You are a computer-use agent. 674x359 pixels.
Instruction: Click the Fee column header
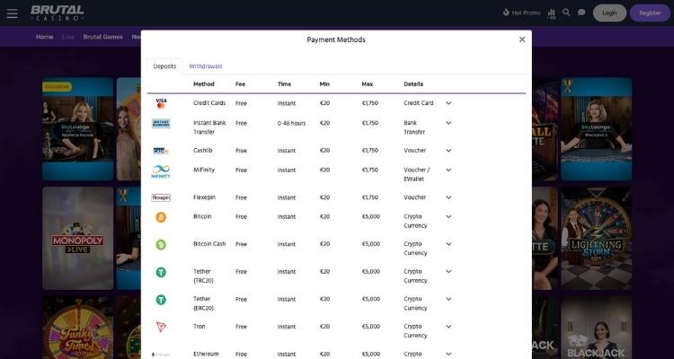tap(240, 84)
